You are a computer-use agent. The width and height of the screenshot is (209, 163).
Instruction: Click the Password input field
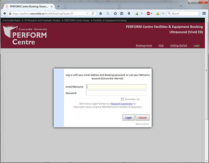coord(116,93)
